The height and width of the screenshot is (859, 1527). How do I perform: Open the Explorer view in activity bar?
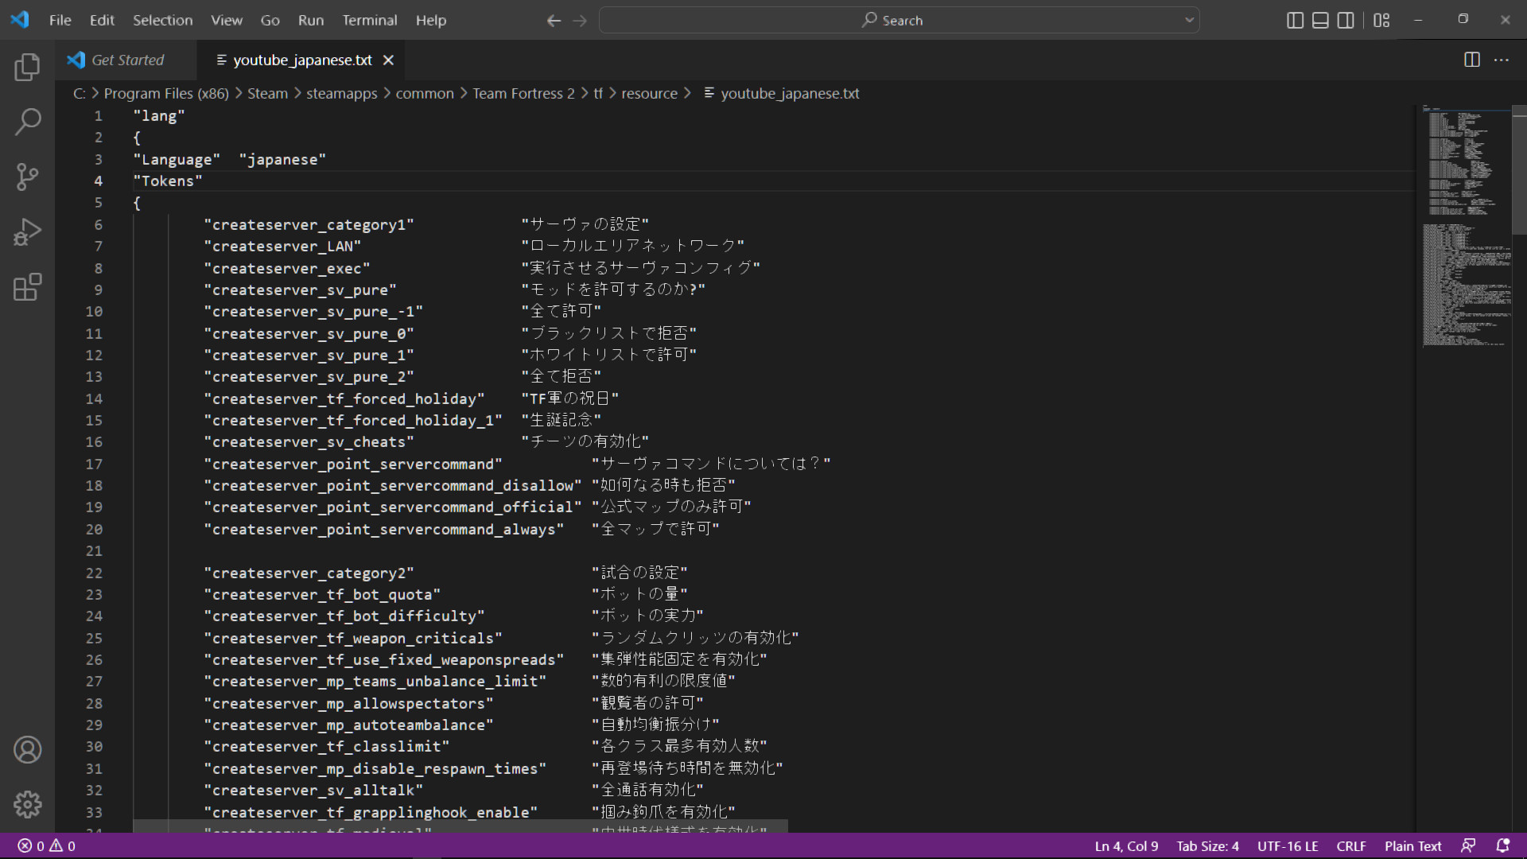point(27,67)
